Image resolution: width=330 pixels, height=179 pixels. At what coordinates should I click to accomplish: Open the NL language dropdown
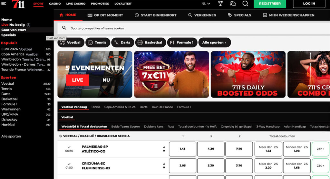[x=206, y=4]
